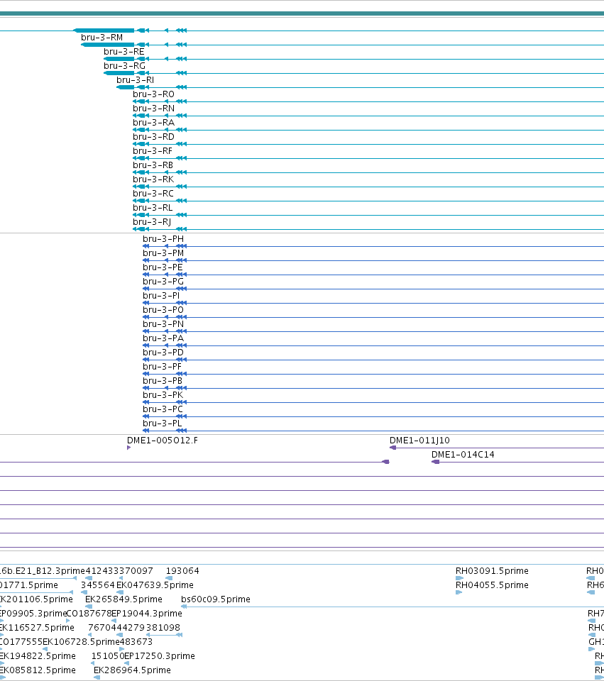Screen dimensions: 604x681
Task: Click EST label EK116527.5prime
Action: tap(36, 628)
